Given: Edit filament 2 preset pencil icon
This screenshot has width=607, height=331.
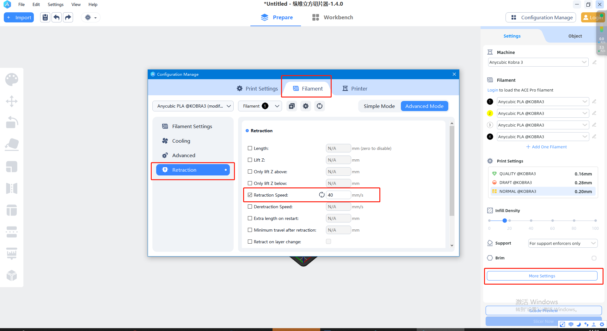Looking at the screenshot, I should tap(594, 113).
